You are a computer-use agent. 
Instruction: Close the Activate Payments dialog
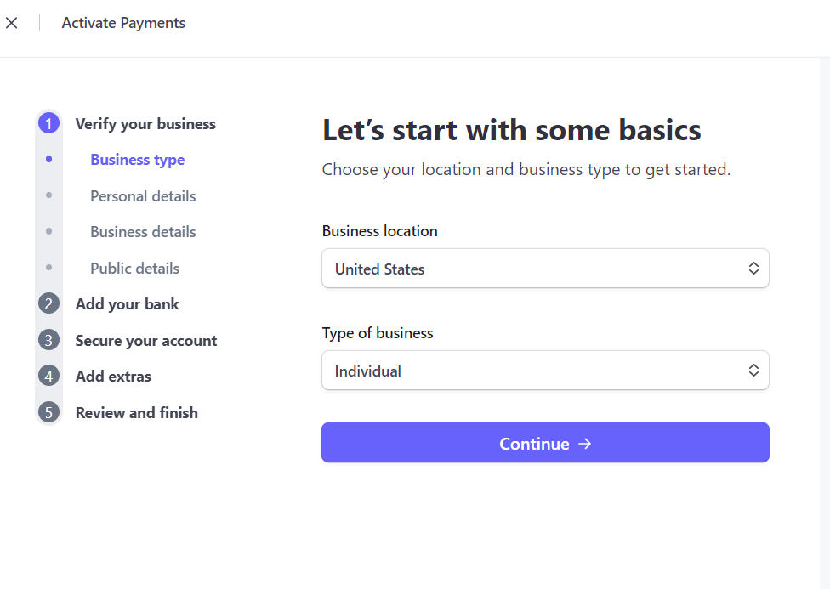point(12,23)
